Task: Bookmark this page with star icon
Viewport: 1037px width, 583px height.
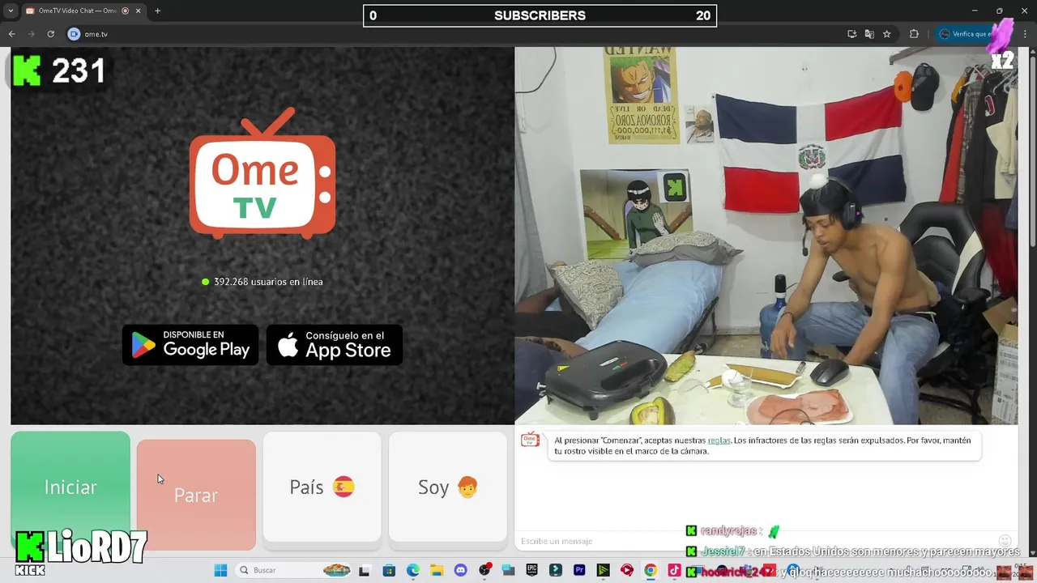Action: coord(887,34)
